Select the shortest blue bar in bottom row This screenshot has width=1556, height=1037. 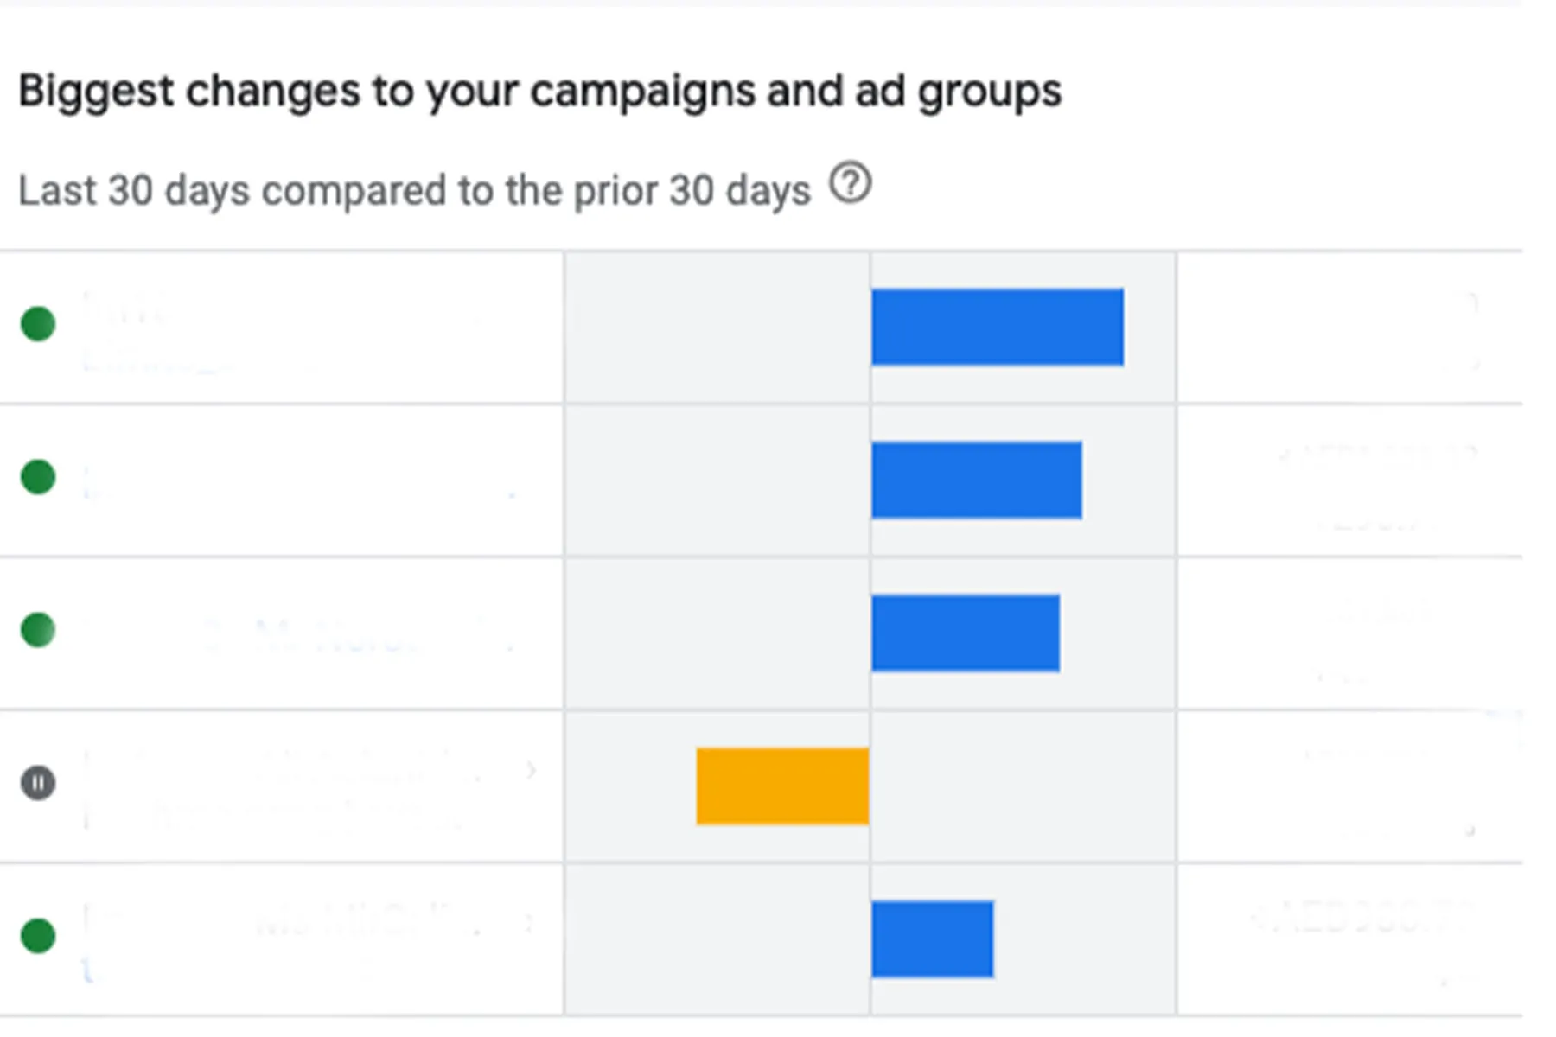tap(932, 939)
